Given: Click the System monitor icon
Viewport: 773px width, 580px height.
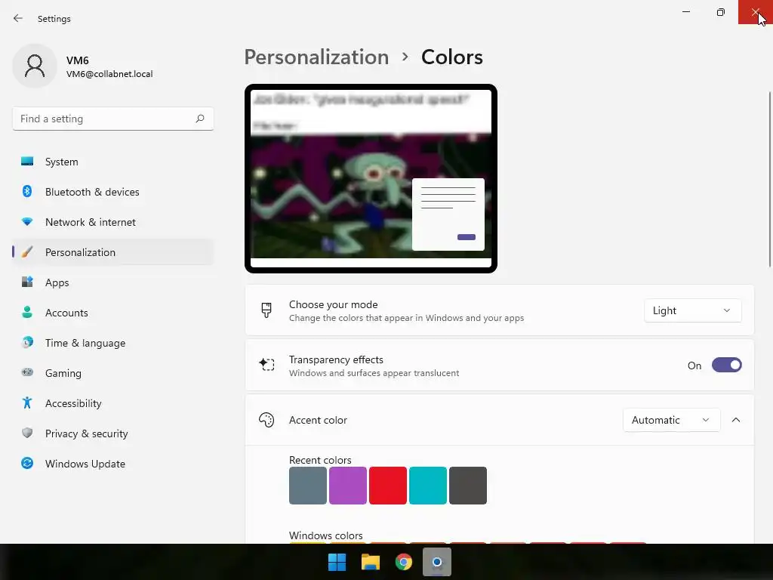Looking at the screenshot, I should click(x=27, y=162).
